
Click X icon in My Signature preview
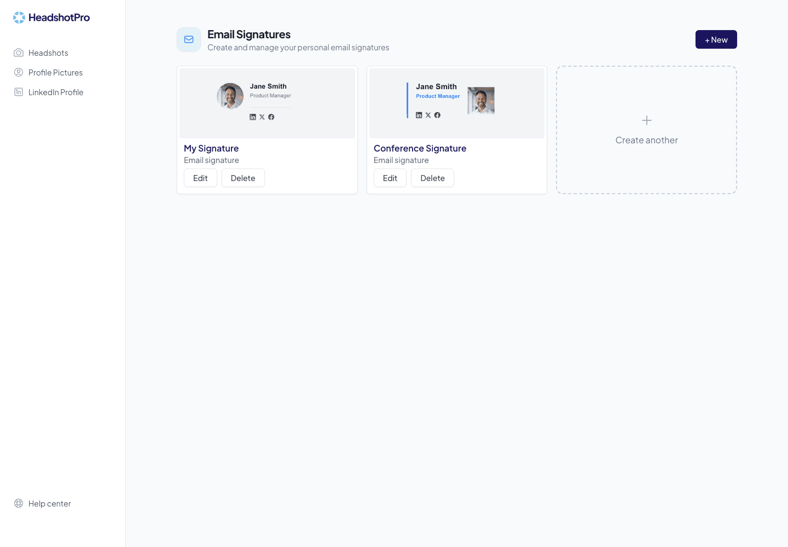[262, 117]
